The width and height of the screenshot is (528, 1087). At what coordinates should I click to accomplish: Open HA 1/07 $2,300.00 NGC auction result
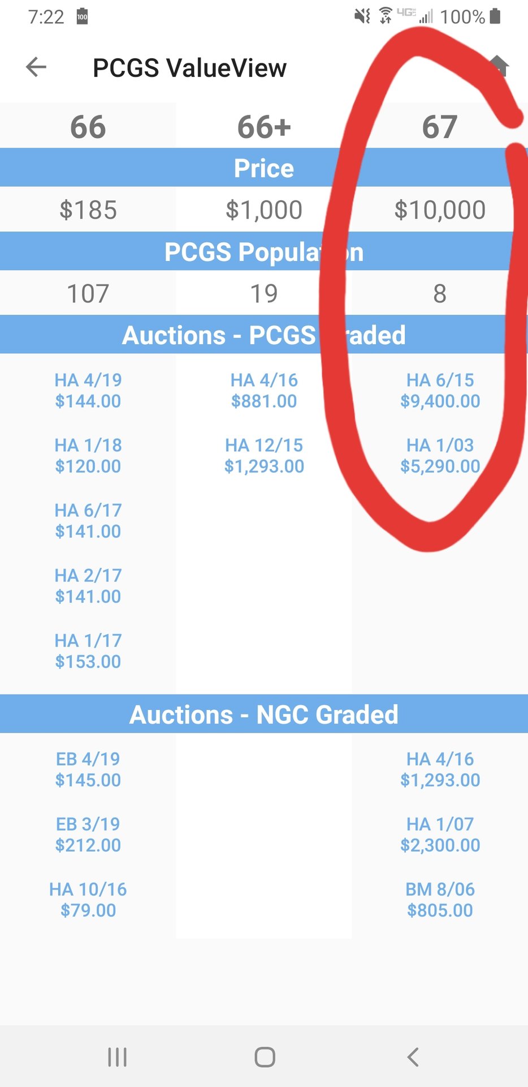click(x=440, y=834)
